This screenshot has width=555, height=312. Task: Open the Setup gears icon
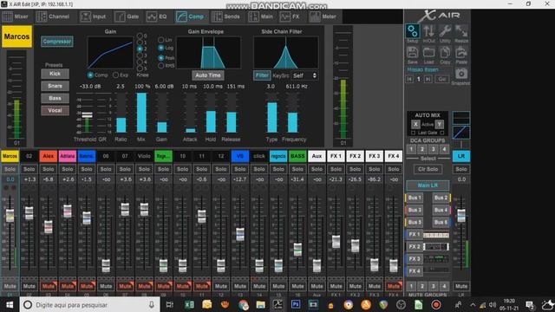413,31
